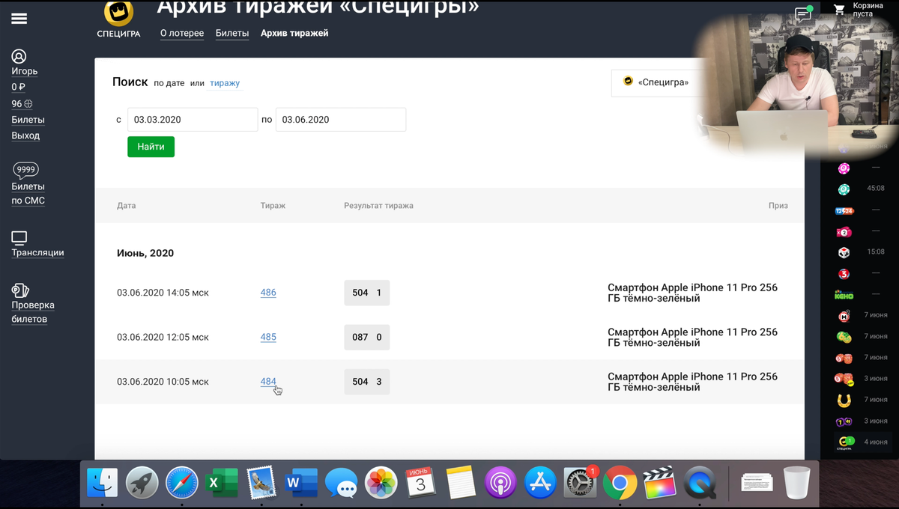Open draw number 486 link
899x509 pixels.
268,293
